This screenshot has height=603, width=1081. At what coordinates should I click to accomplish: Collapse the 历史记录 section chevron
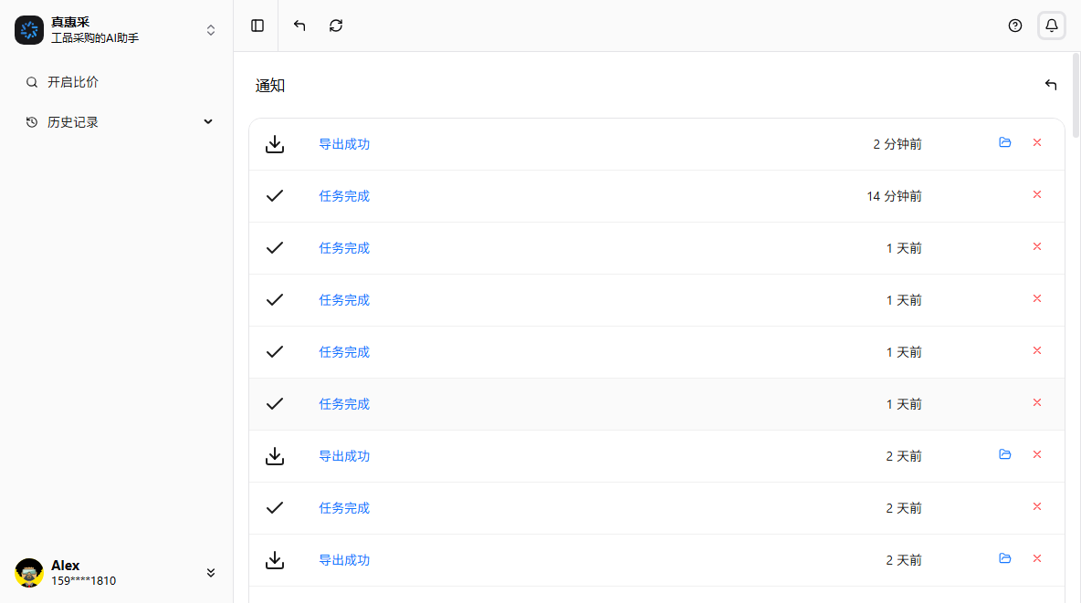tap(208, 120)
